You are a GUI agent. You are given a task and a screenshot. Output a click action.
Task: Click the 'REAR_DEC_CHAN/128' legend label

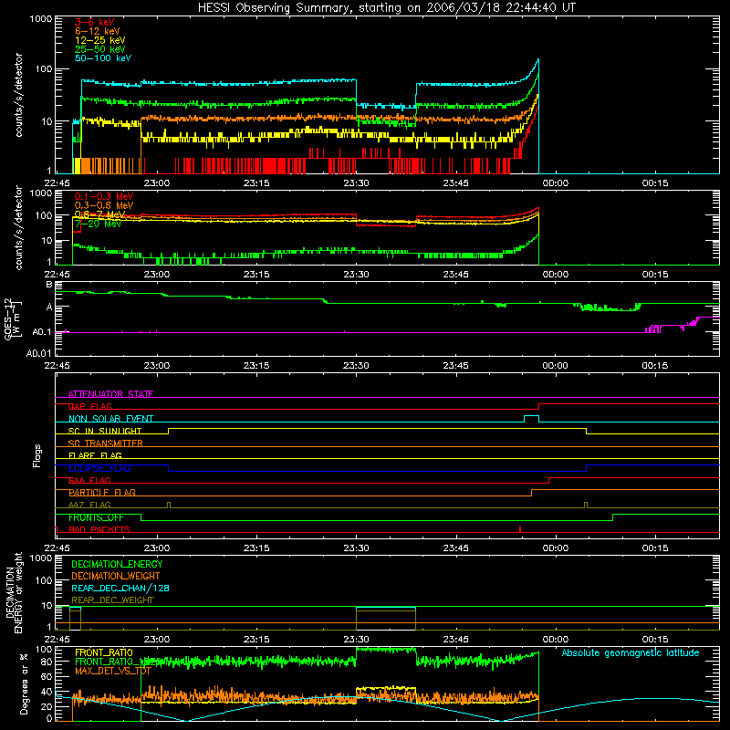pos(120,588)
